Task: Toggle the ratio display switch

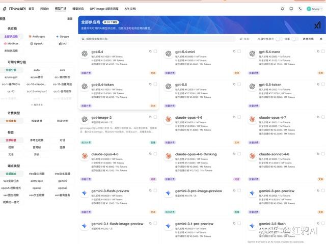Action: pyautogui.click(x=294, y=39)
